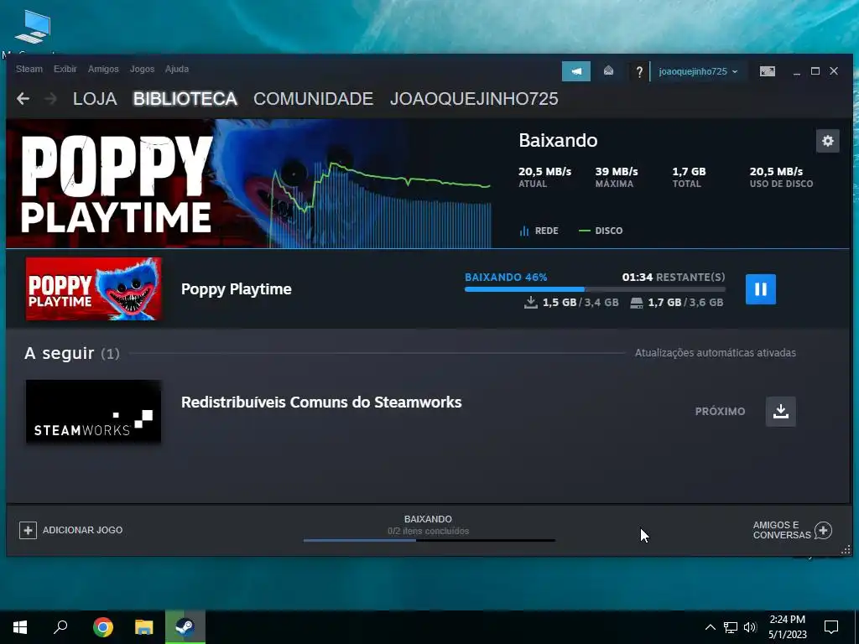Open the Windows Start menu
Viewport: 859px width, 644px height.
(x=20, y=627)
